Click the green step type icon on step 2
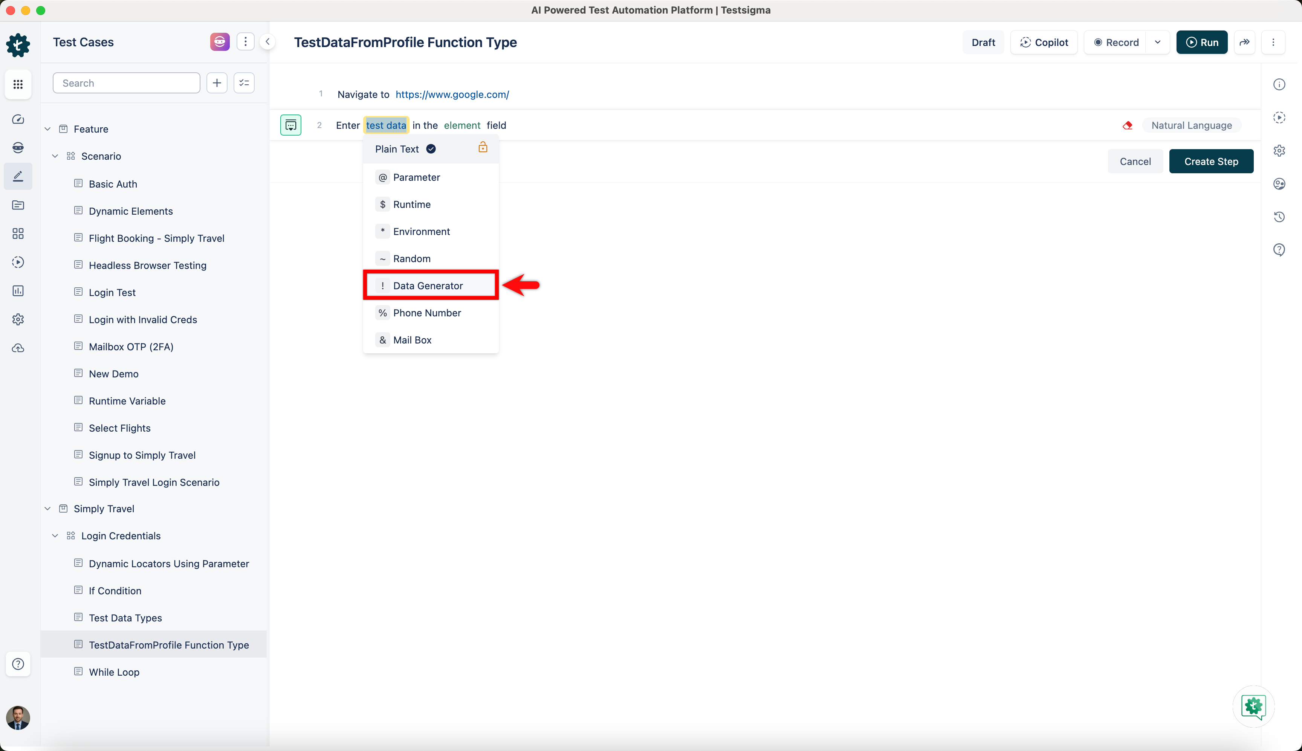Viewport: 1302px width, 751px height. click(x=291, y=125)
